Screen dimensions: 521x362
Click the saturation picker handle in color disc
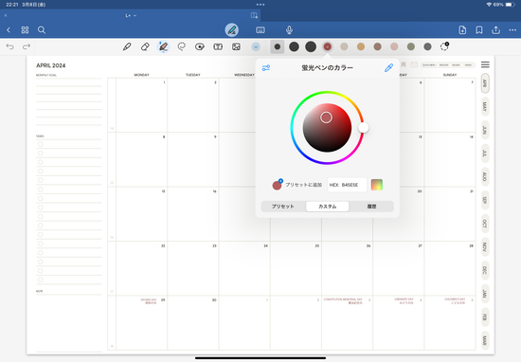point(326,118)
